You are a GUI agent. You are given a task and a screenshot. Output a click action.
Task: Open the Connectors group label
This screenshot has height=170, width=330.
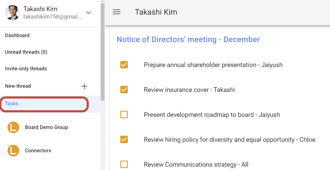click(38, 151)
